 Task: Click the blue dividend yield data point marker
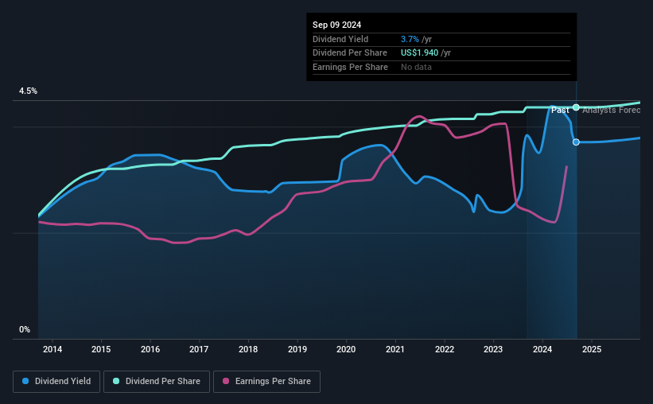576,142
